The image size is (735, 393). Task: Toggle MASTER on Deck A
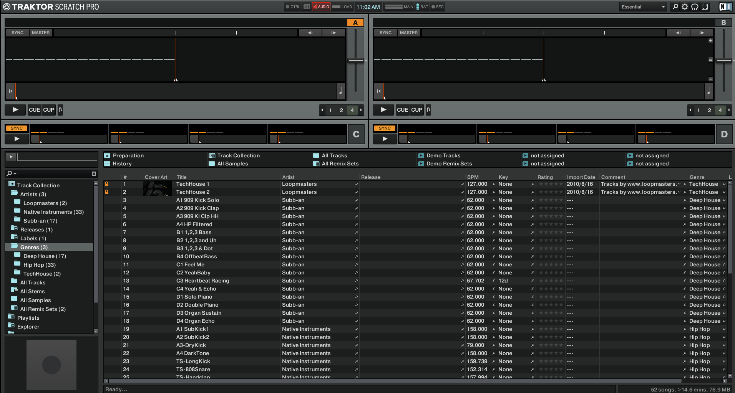(x=41, y=33)
